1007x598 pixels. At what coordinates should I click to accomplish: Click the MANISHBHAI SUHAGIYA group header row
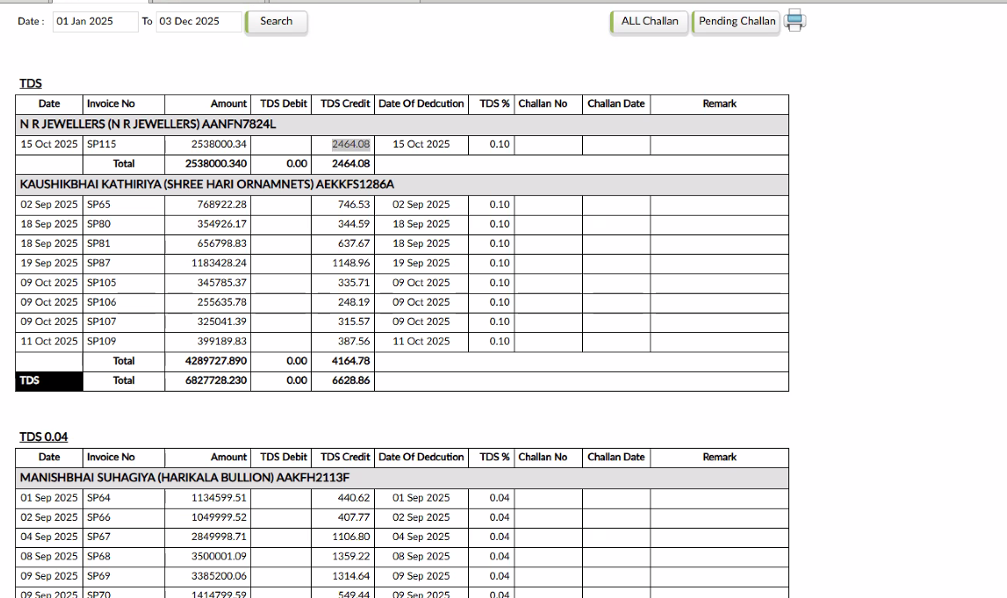tap(184, 478)
